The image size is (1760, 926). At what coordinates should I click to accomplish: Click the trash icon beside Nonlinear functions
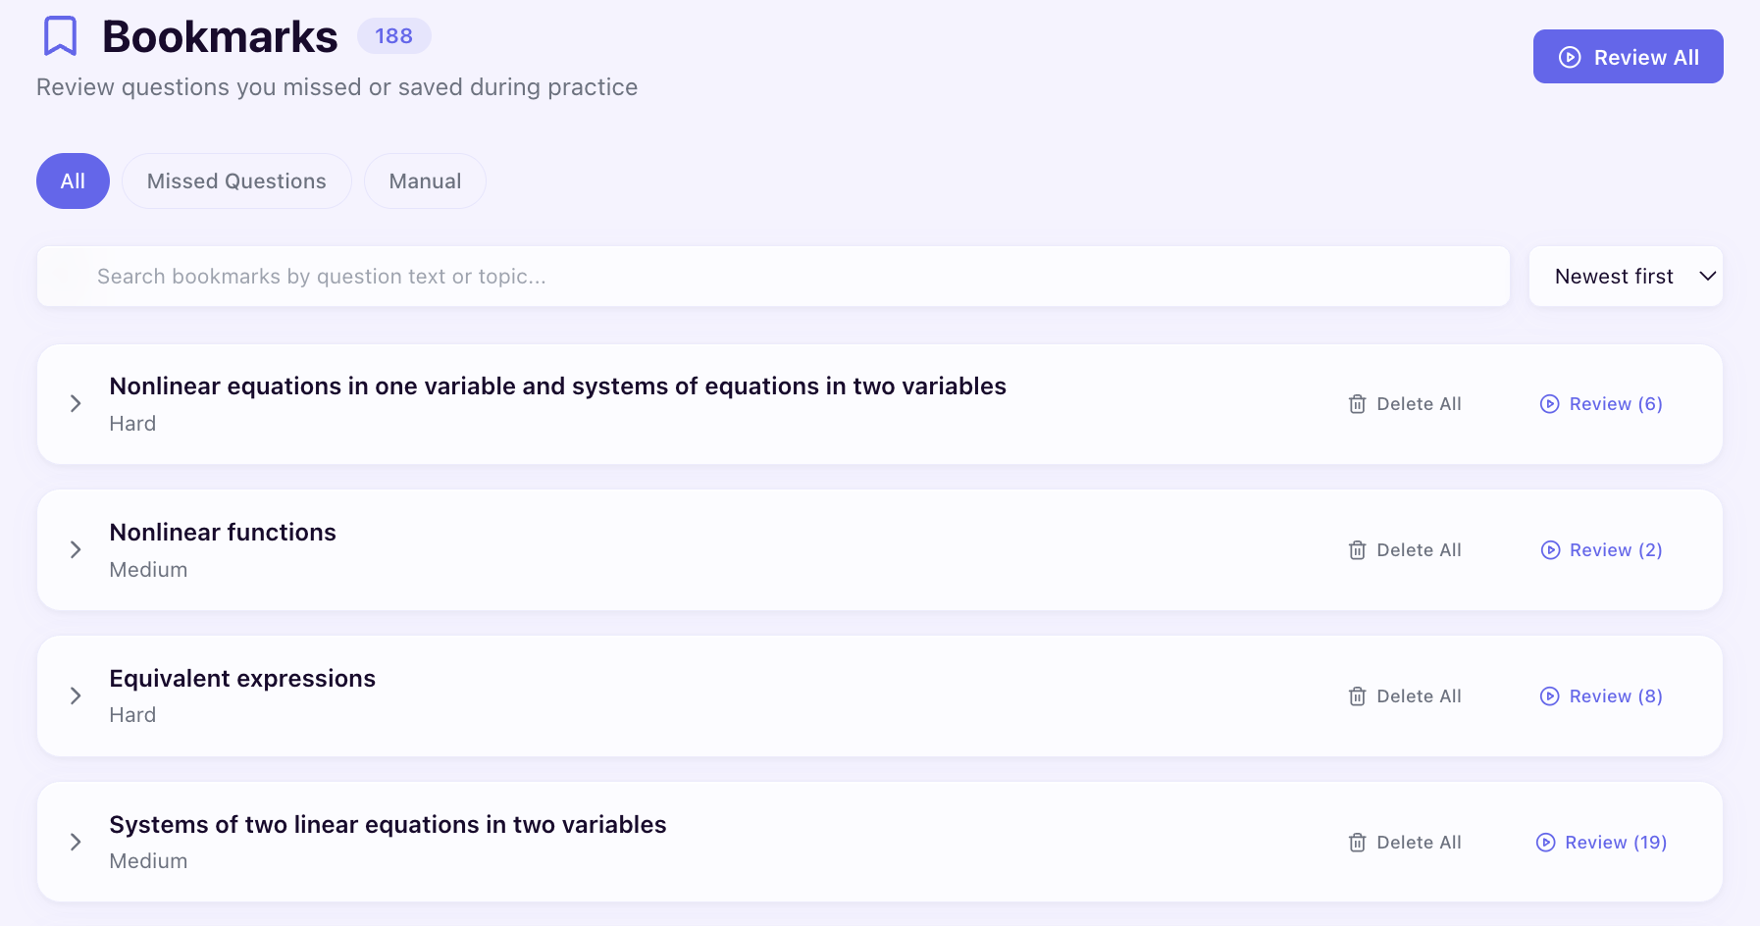[x=1357, y=549]
